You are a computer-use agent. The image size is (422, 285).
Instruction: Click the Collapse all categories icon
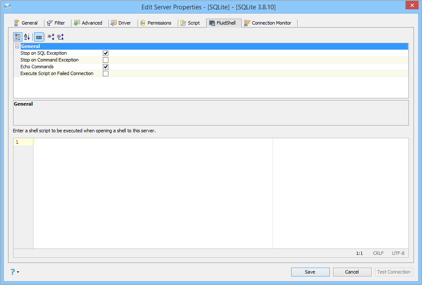(x=61, y=37)
